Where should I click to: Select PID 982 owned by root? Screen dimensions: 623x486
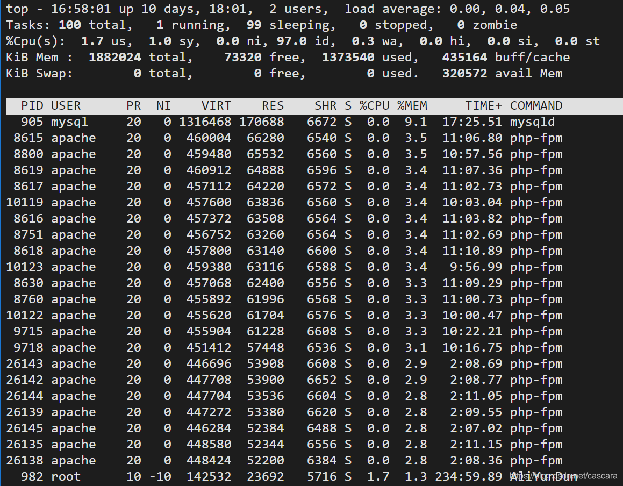32,476
